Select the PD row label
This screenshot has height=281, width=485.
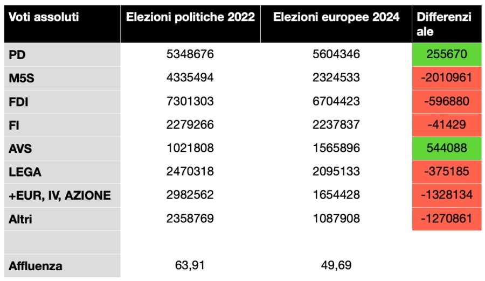(18, 54)
